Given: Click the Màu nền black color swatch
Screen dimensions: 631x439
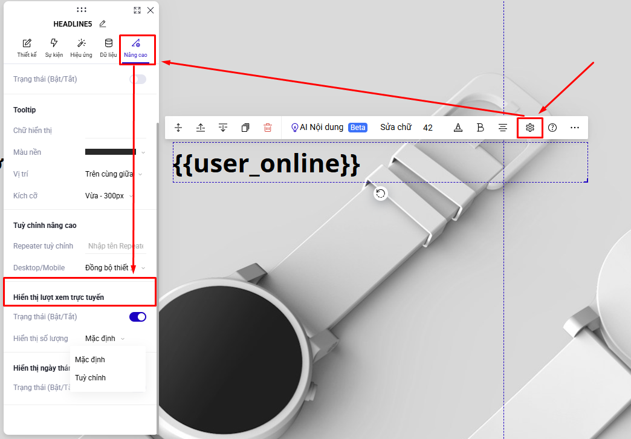Looking at the screenshot, I should click(x=111, y=152).
